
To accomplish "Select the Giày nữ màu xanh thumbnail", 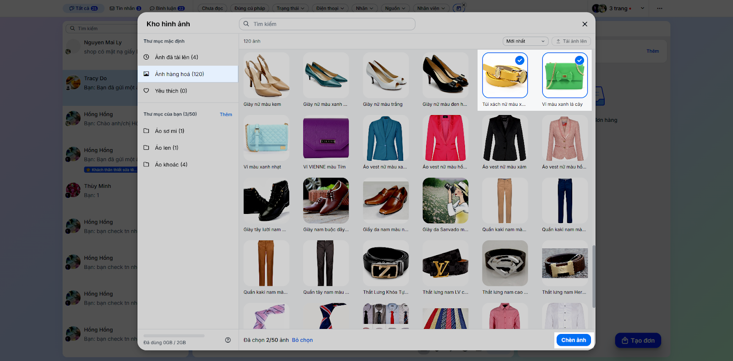I will (326, 75).
